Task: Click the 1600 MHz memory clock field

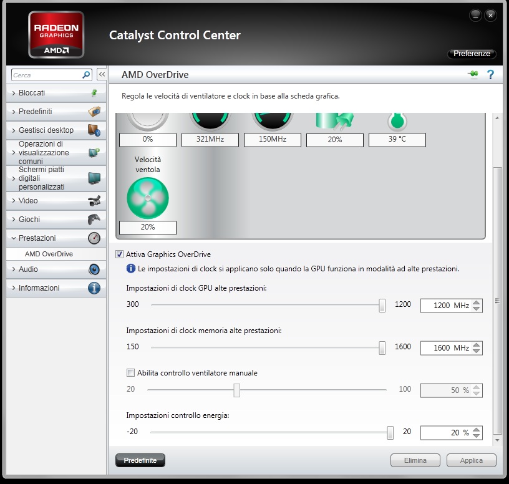Action: [451, 348]
